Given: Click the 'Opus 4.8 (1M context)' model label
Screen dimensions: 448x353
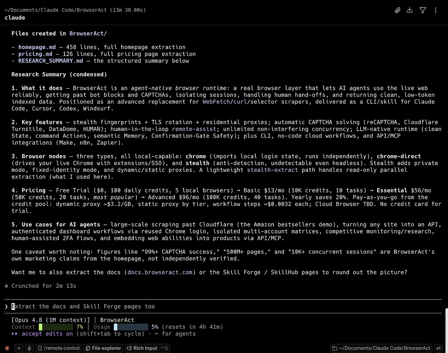Looking at the screenshot, I should point(50,320).
